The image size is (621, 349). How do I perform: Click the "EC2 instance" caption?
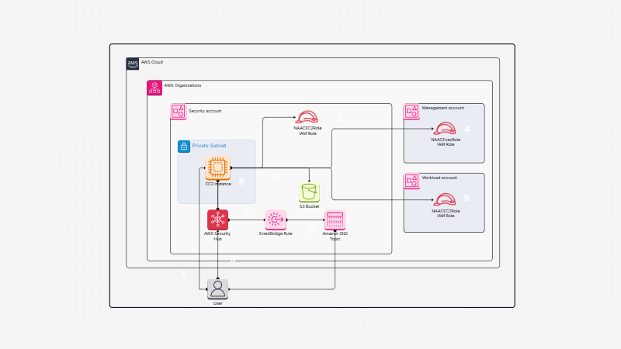click(218, 184)
